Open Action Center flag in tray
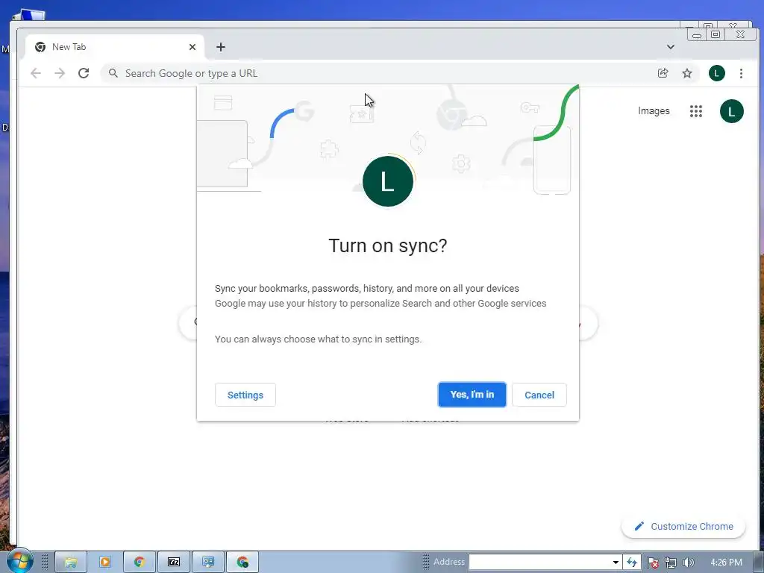 tap(652, 563)
